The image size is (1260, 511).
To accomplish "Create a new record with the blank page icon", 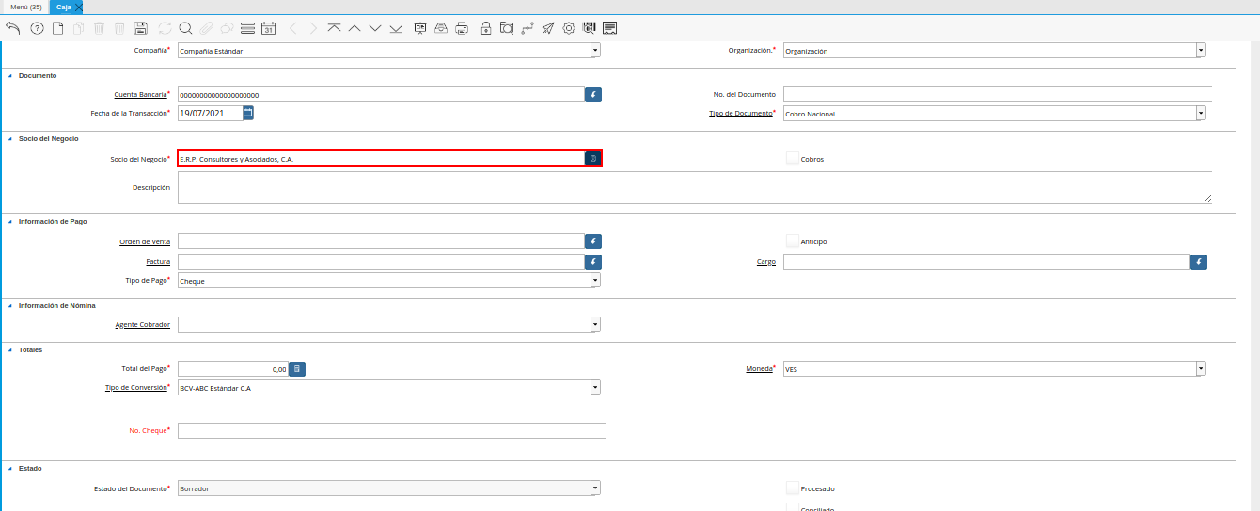I will pyautogui.click(x=57, y=28).
